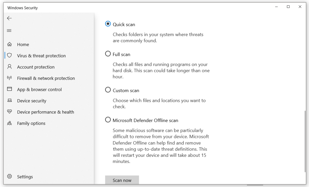Image resolution: width=309 pixels, height=187 pixels.
Task: Select the Home icon in the sidebar
Action: (x=9, y=44)
